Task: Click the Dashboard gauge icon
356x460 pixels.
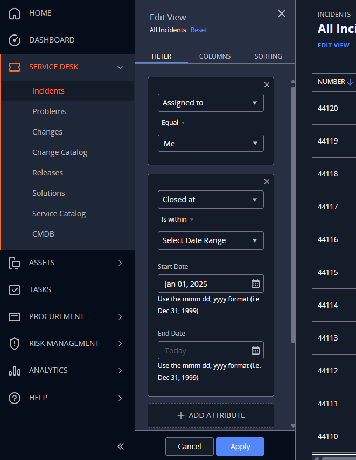Action: (x=15, y=40)
